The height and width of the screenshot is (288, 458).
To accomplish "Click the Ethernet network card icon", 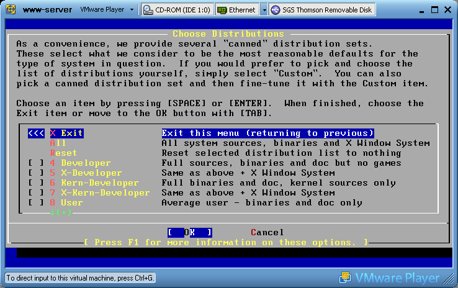I will coord(222,10).
